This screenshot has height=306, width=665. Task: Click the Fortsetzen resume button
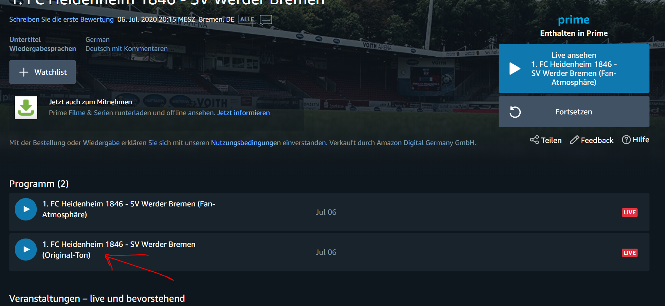[574, 112]
